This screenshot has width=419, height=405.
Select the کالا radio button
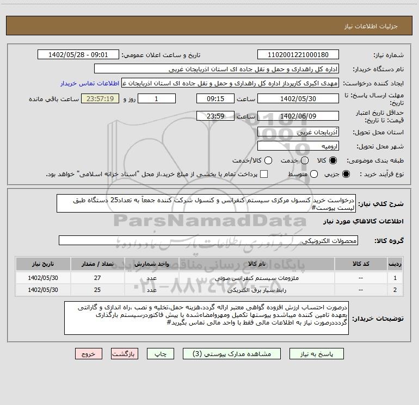click(333, 160)
